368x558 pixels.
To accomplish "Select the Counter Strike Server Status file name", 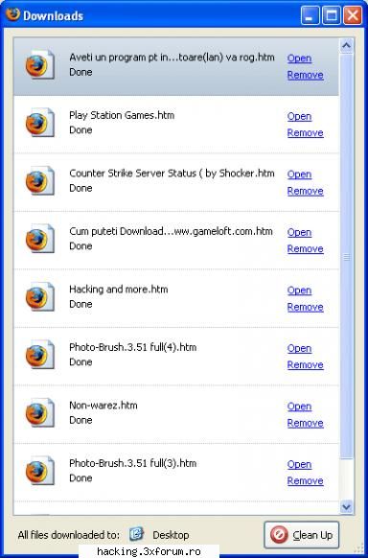I will coord(172,174).
